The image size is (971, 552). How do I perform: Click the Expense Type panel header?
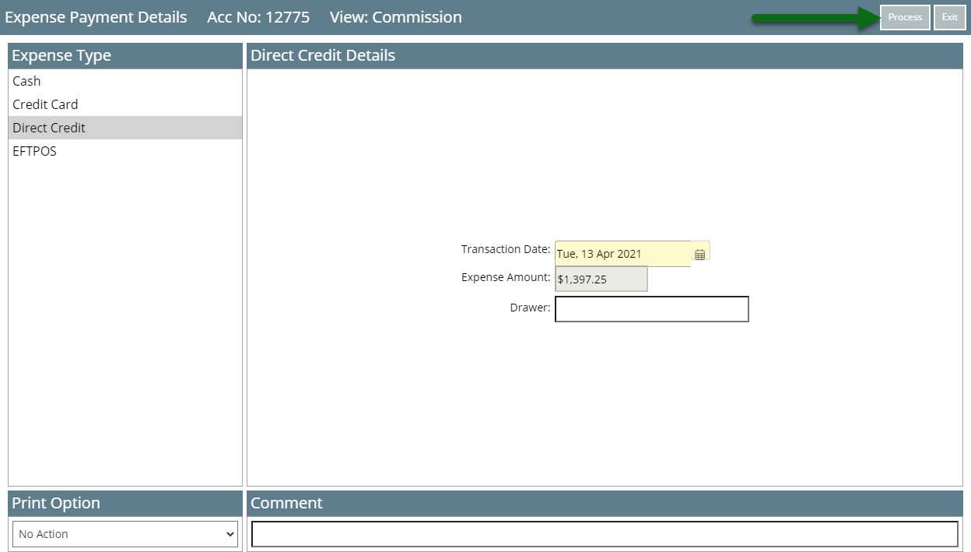[x=125, y=55]
